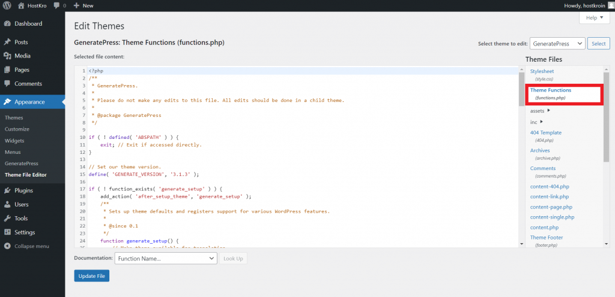Open Menus submenu item
The image size is (615, 297).
pyautogui.click(x=13, y=152)
